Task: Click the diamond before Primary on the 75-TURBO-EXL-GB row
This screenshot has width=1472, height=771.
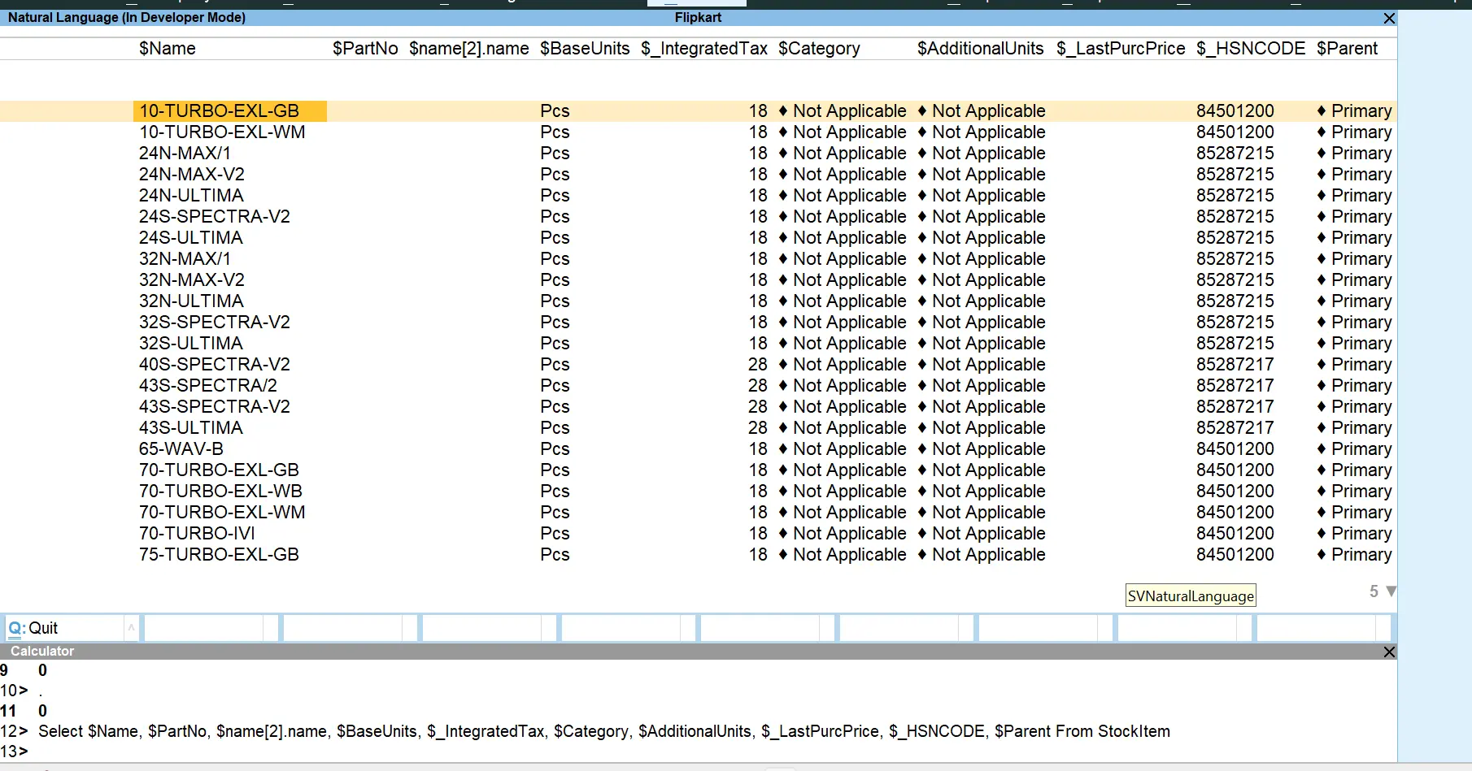Action: pos(1320,554)
